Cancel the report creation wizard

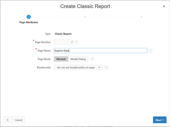pos(19,120)
